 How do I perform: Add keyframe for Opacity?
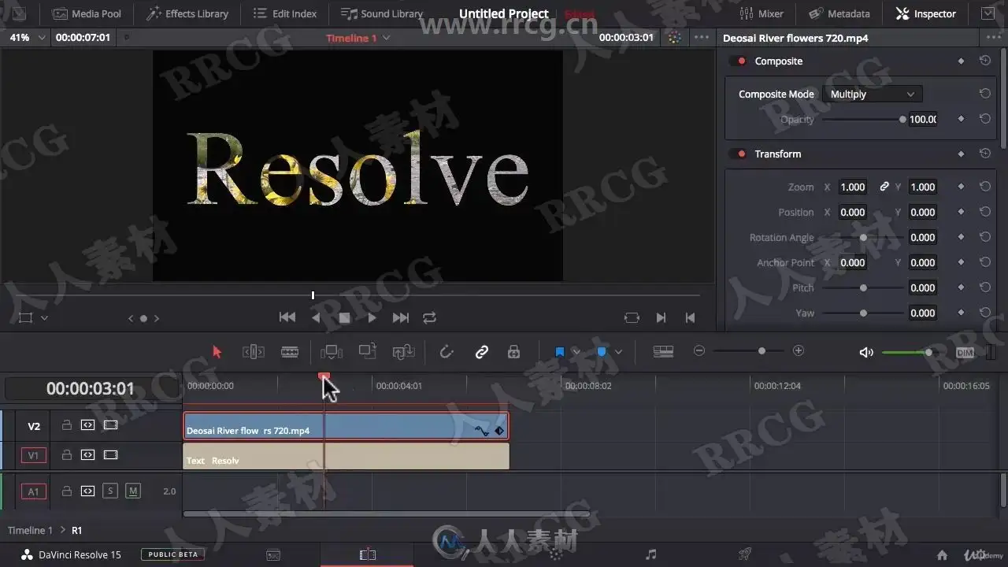tap(961, 119)
